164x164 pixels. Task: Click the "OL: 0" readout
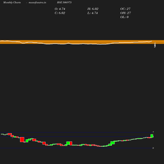pos(124,17)
